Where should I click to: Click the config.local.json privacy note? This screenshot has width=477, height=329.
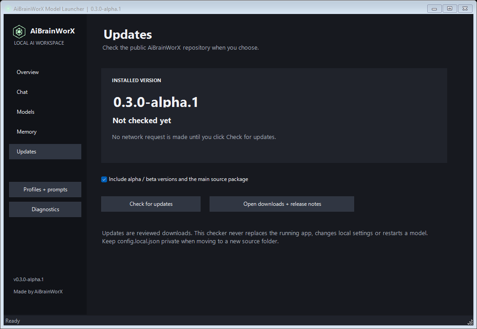click(x=191, y=241)
